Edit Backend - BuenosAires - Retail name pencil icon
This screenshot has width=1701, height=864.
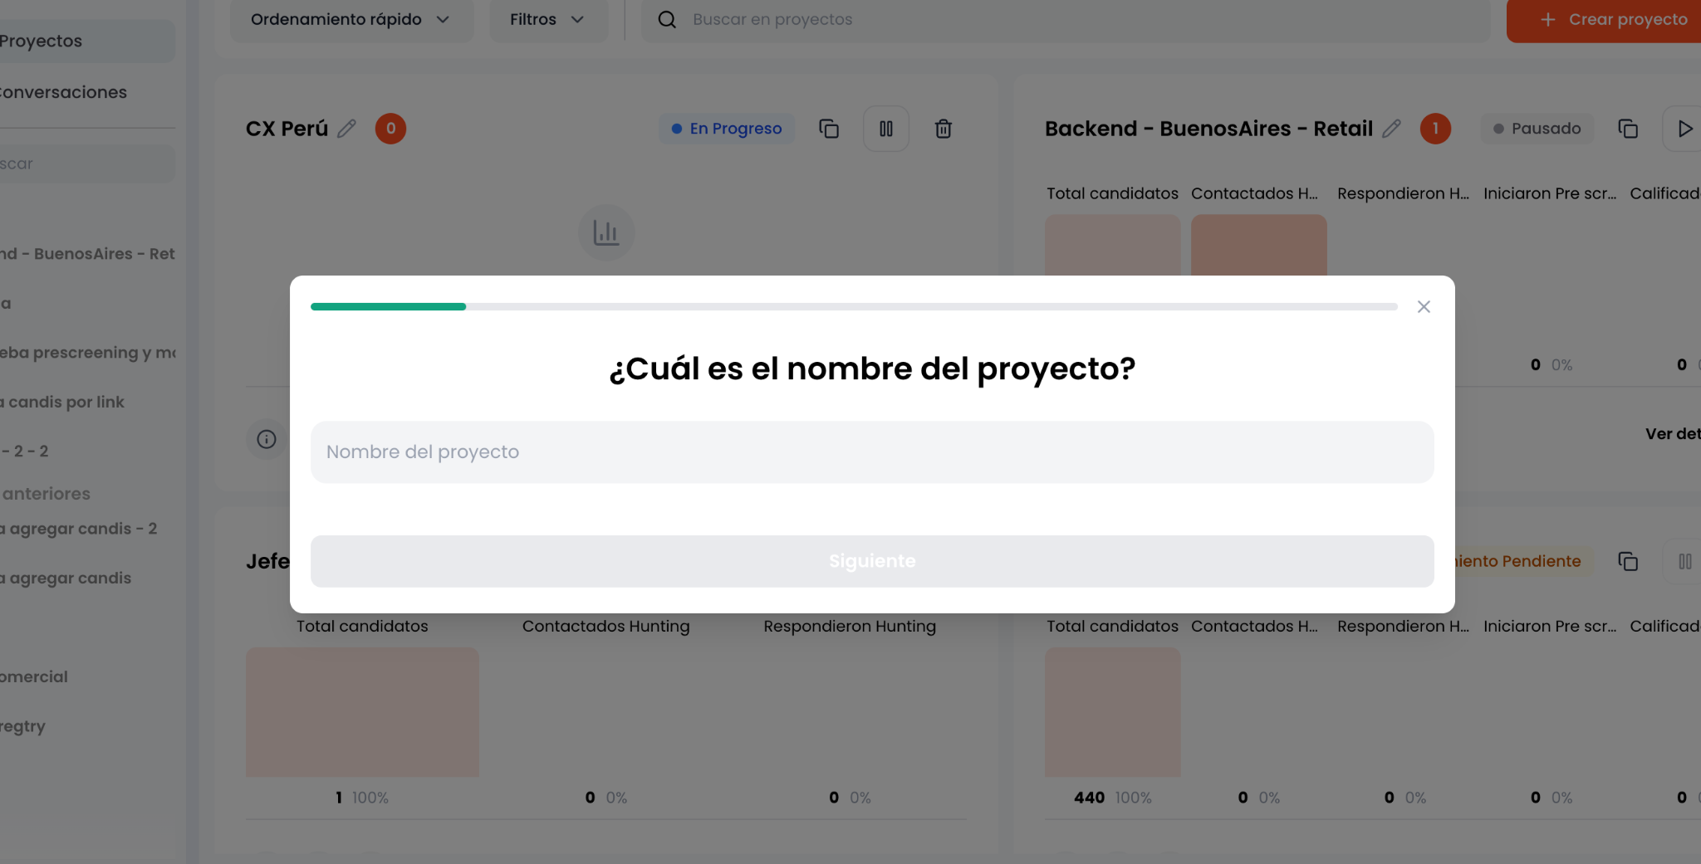1392,129
